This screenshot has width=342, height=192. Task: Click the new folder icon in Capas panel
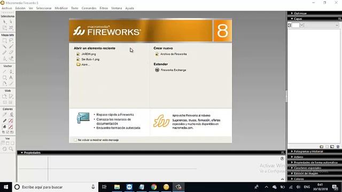coord(322,147)
